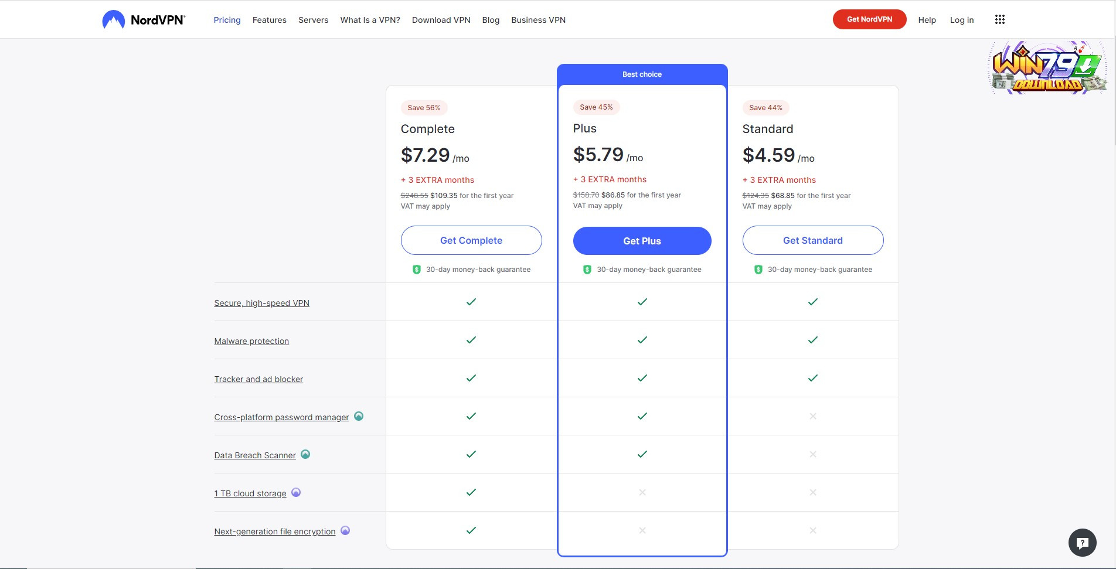Open the Help link
Viewport: 1116px width, 569px height.
tap(927, 20)
